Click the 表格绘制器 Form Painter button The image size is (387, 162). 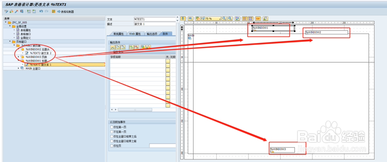(x=65, y=12)
